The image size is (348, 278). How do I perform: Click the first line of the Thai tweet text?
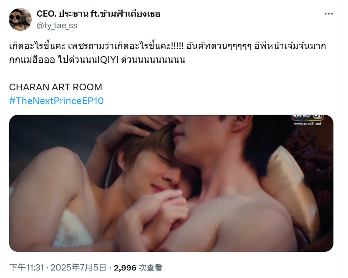click(168, 46)
